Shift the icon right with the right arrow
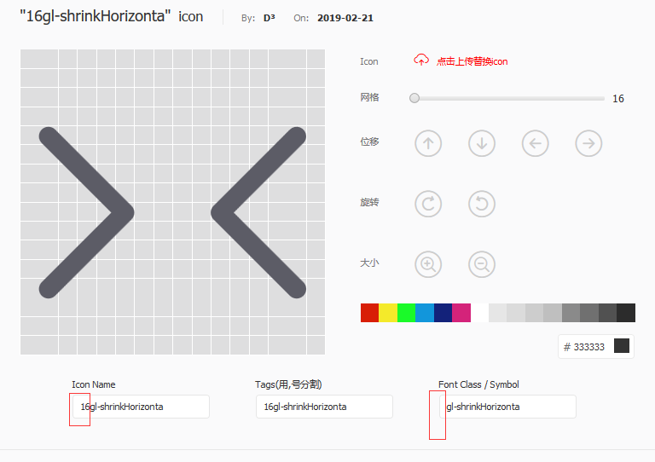This screenshot has height=462, width=655. coord(588,143)
